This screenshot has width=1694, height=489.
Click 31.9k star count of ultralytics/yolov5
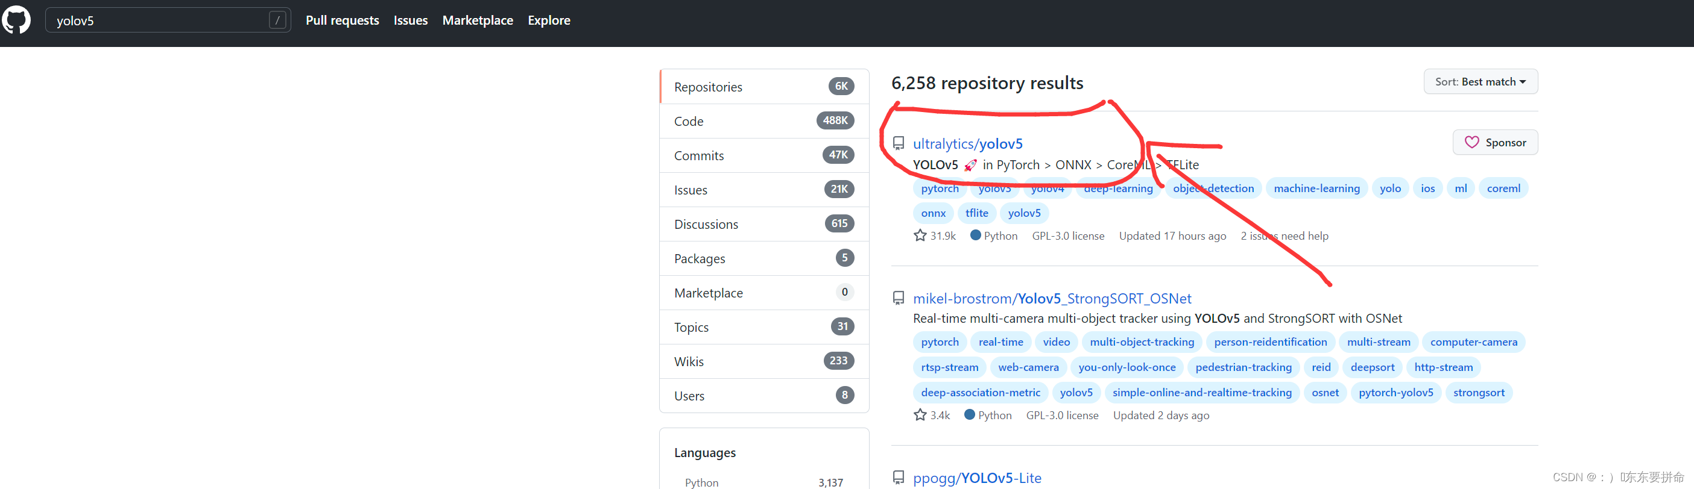point(943,235)
